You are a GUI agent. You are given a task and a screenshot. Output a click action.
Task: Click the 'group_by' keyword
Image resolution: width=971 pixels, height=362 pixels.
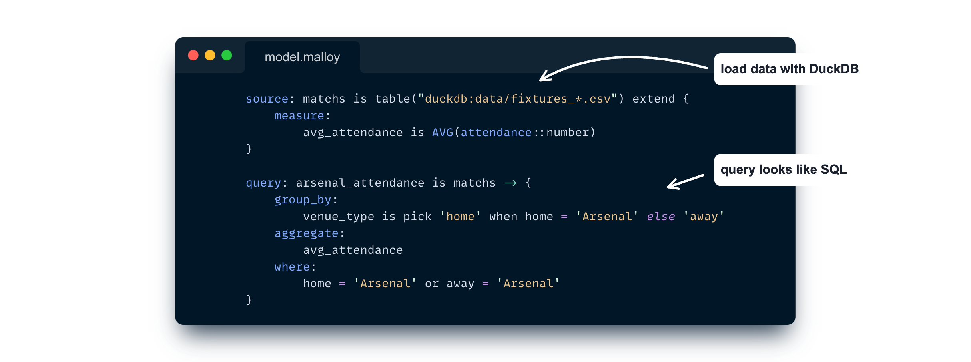pos(303,200)
